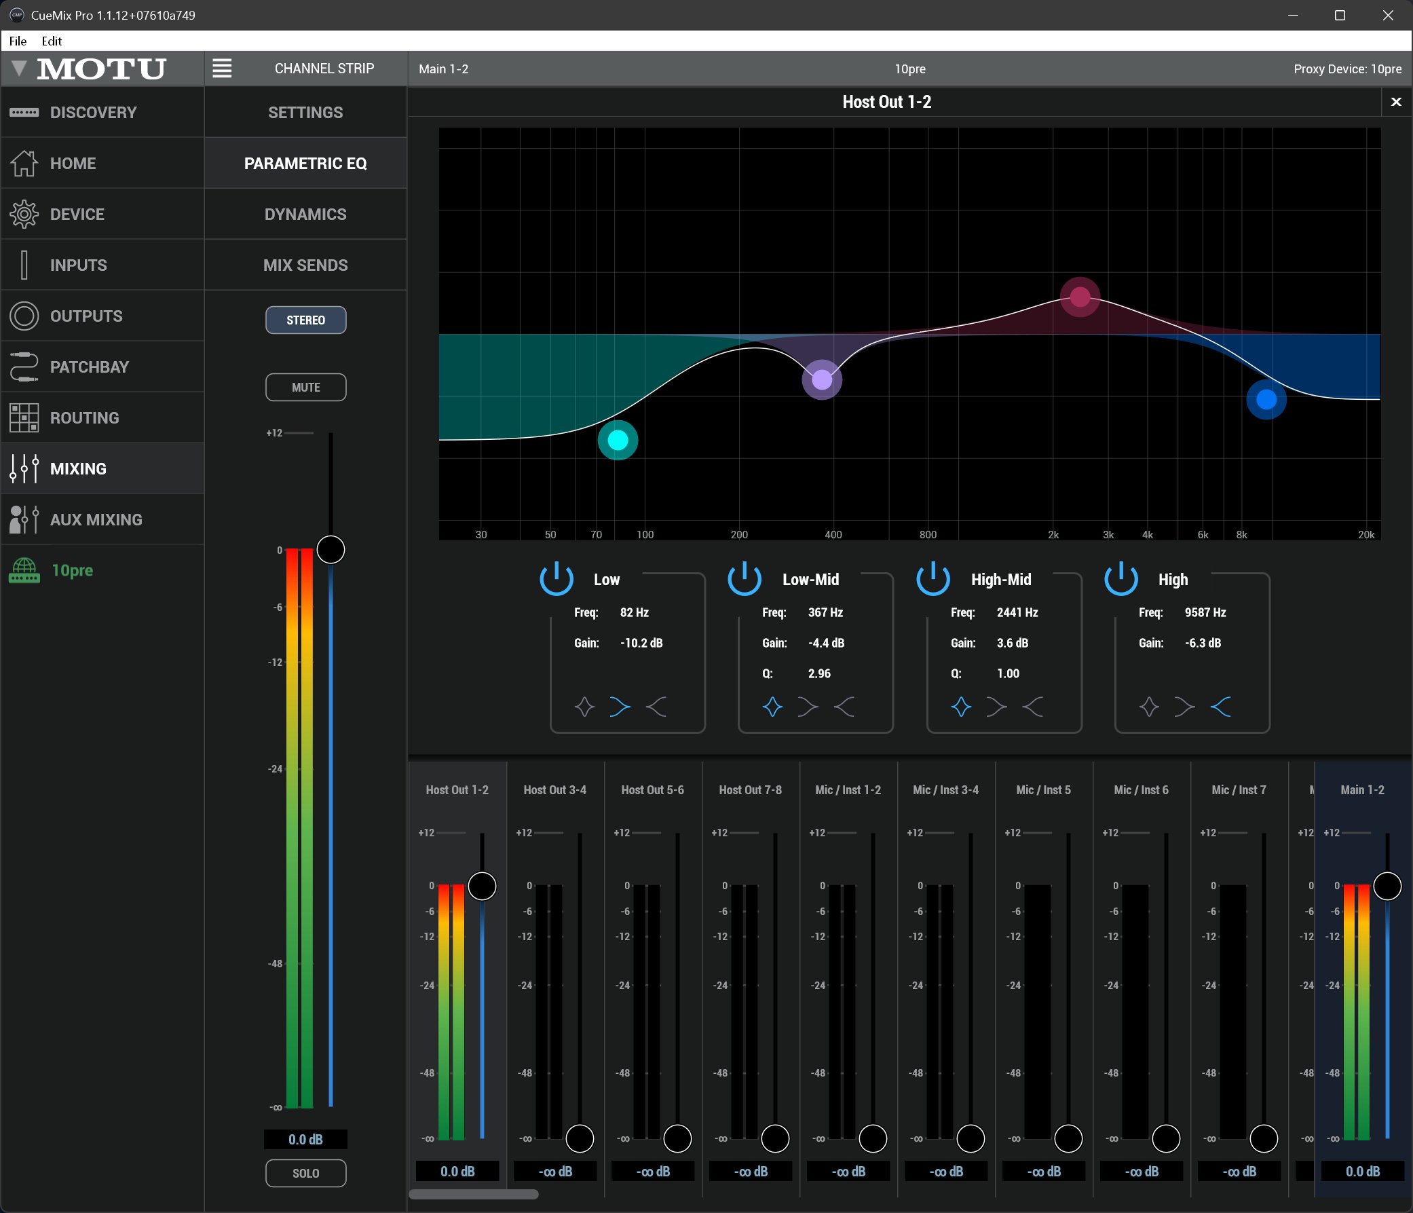This screenshot has height=1213, width=1413.
Task: Open the Outputs circle icon
Action: (24, 316)
